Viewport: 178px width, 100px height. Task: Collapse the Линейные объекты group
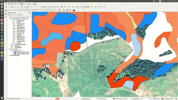[10, 19]
